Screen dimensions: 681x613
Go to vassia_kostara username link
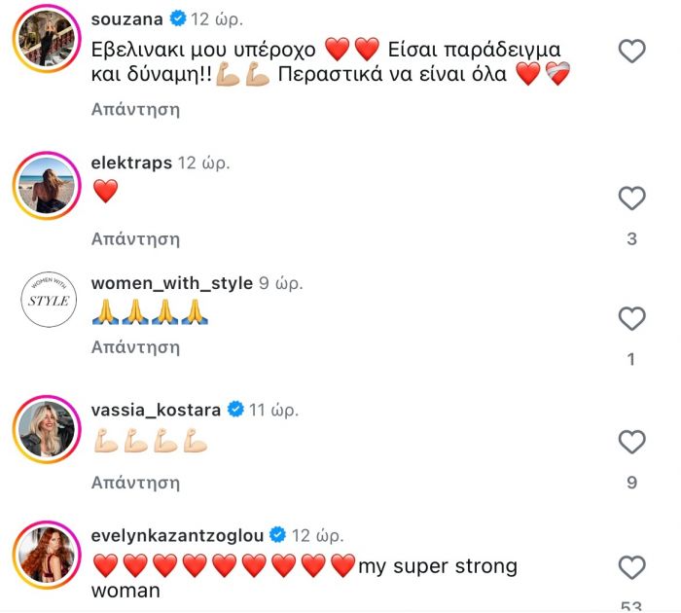point(156,410)
